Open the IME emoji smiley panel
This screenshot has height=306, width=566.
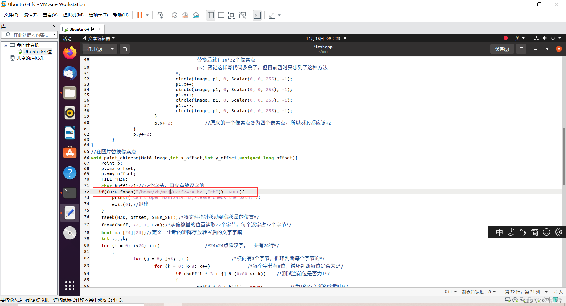coord(546,232)
